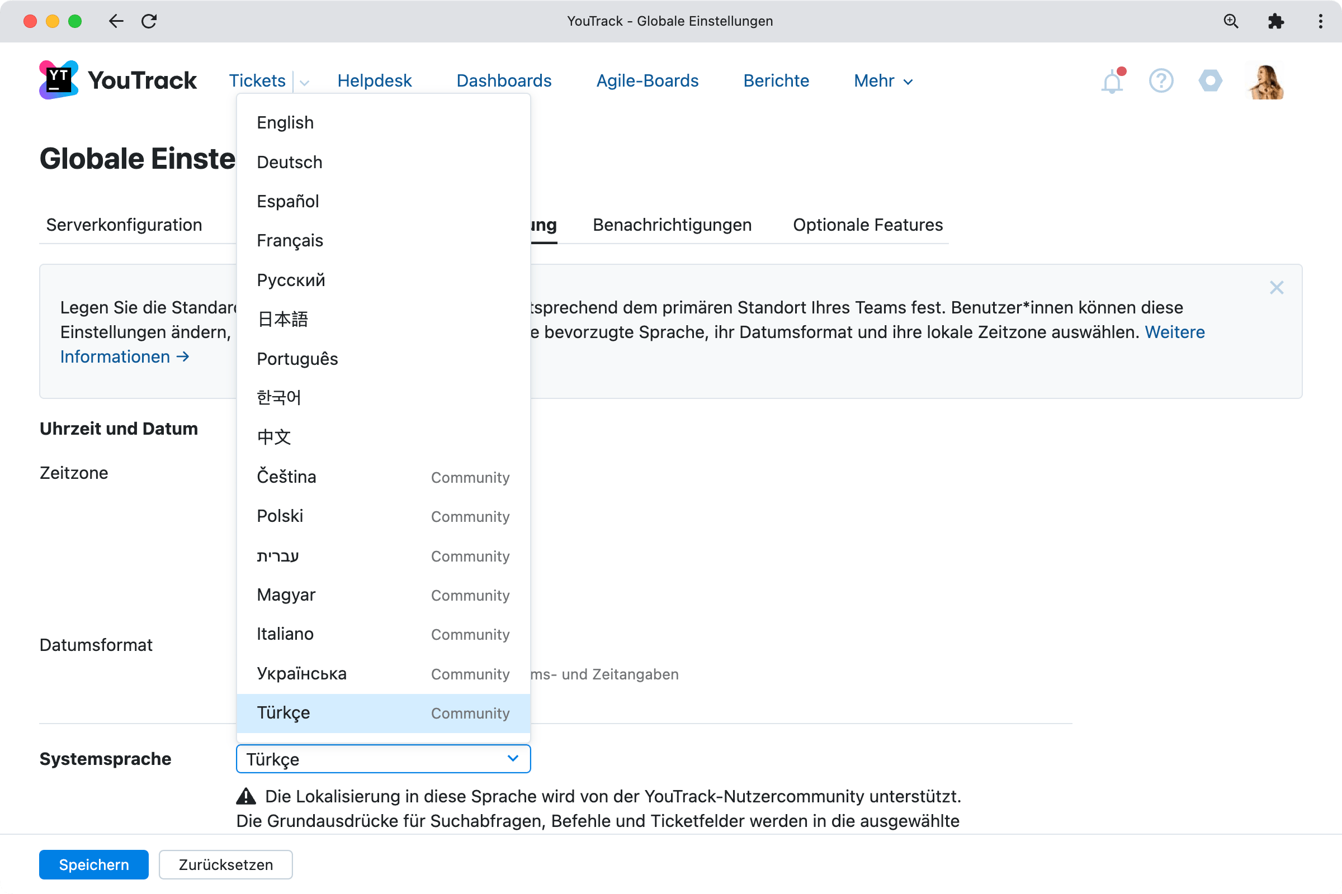Click the help question mark icon
Screen dimensions: 1342x894
click(1161, 81)
